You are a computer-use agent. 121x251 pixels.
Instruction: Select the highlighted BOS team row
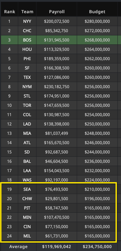(x=61, y=40)
